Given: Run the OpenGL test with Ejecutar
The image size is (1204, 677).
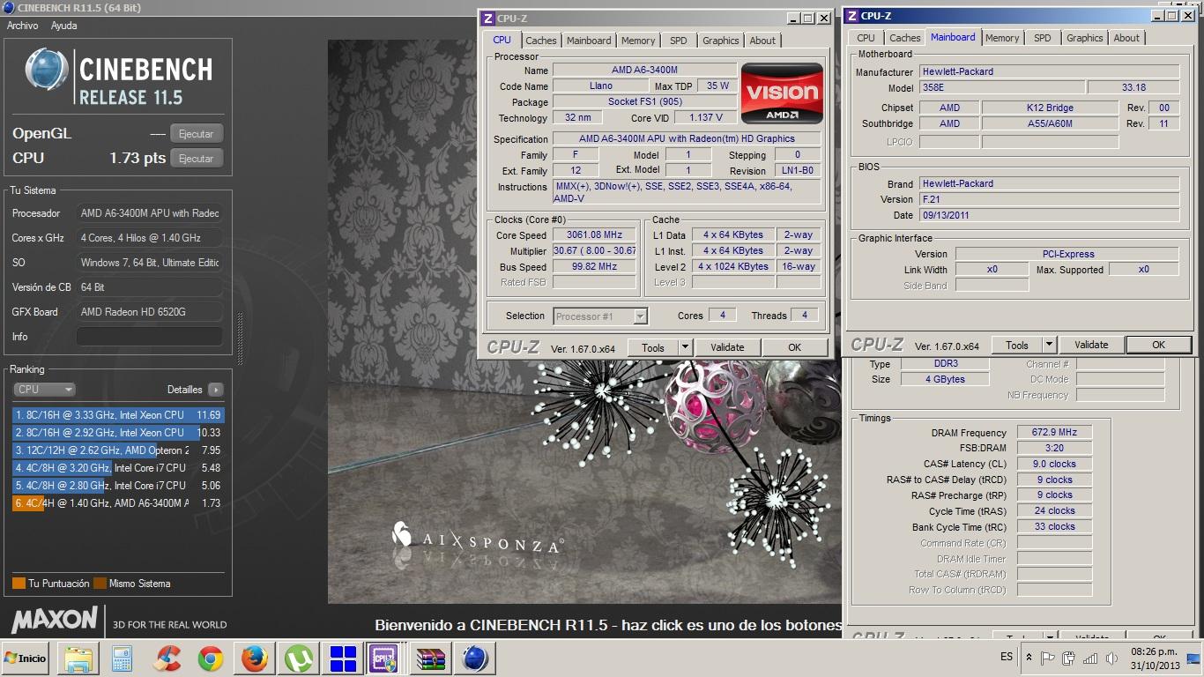Looking at the screenshot, I should (197, 134).
